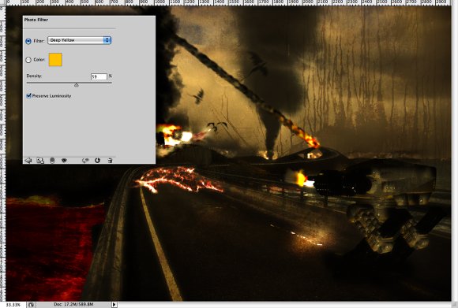Reset Photo Filter to adjustment defaults
The width and height of the screenshot is (458, 308).
tap(97, 160)
